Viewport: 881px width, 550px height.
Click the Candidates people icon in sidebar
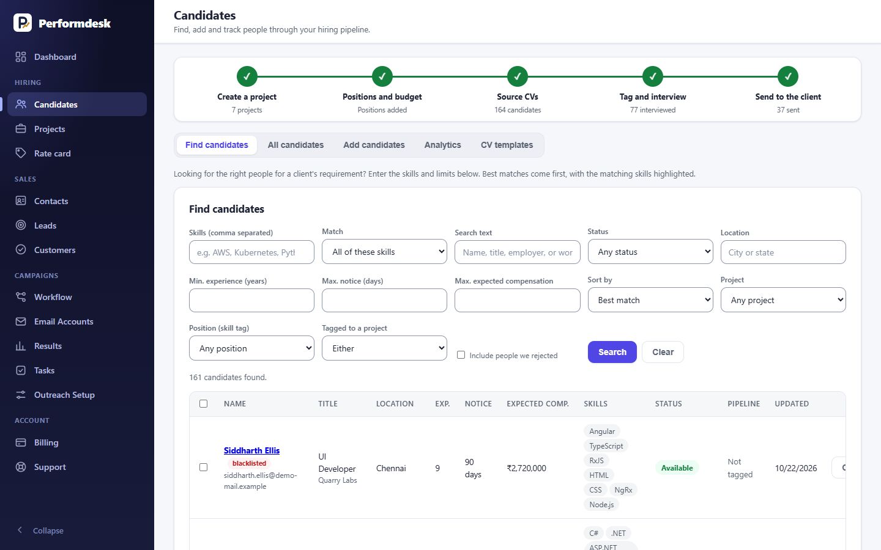click(x=21, y=105)
